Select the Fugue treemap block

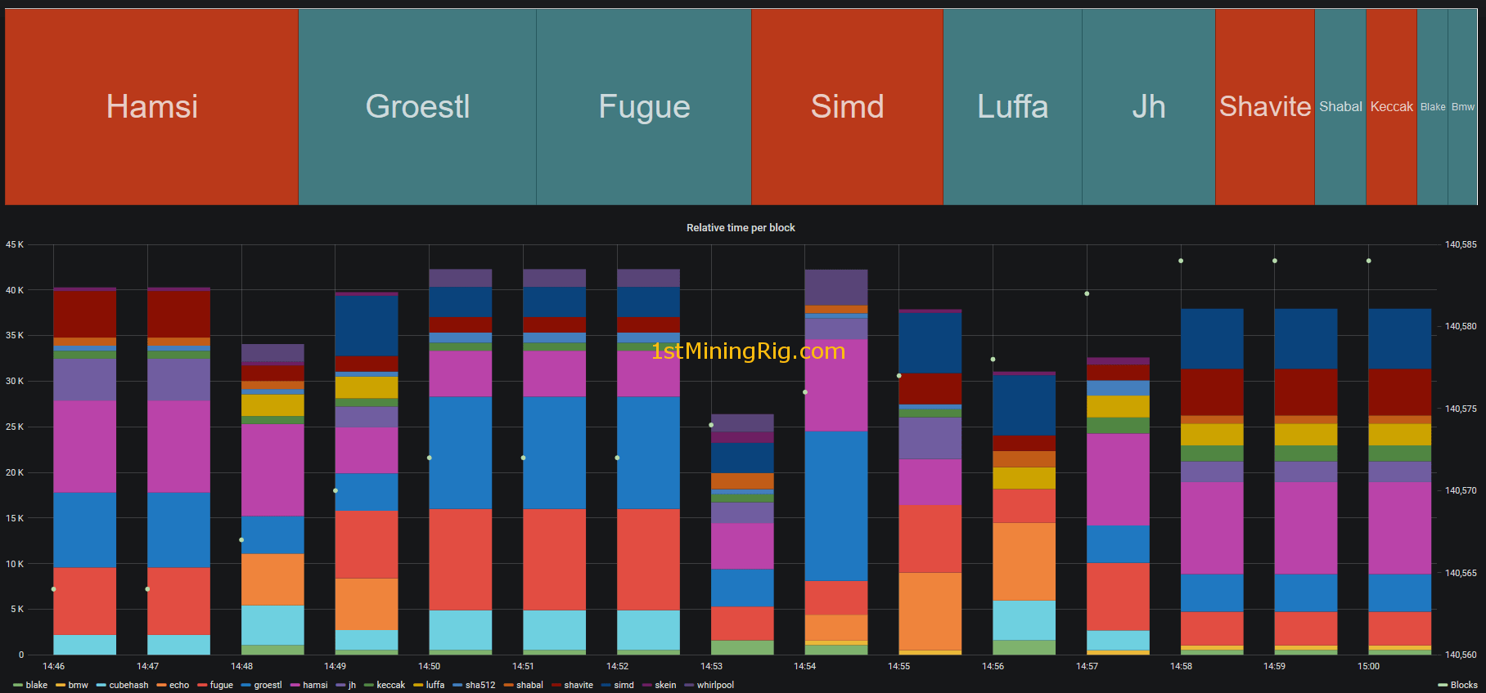tap(644, 106)
